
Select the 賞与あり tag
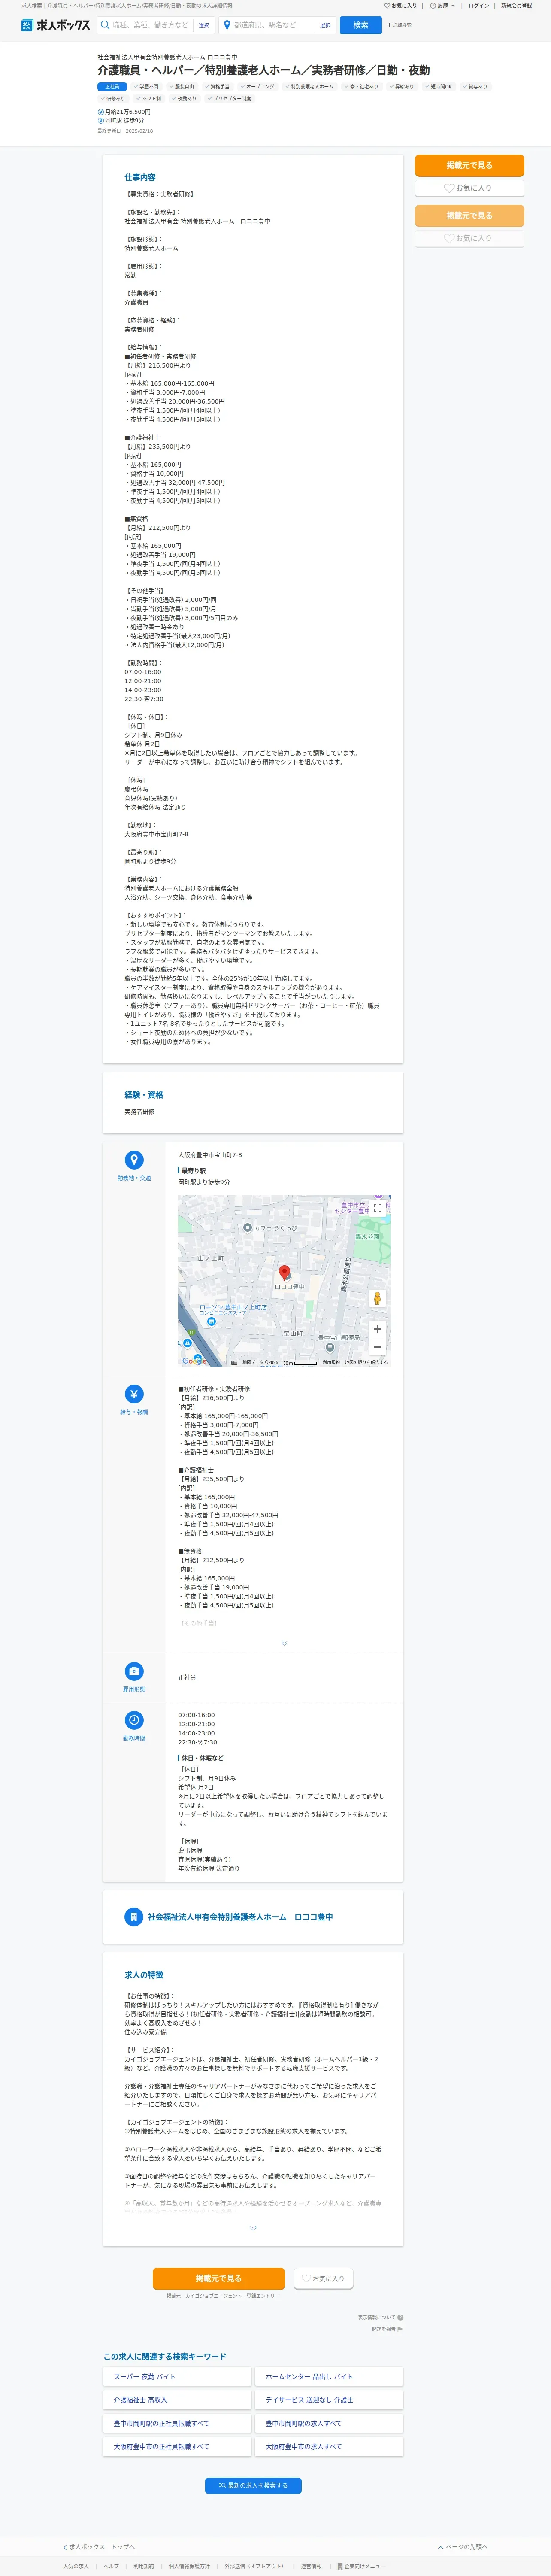click(x=476, y=87)
